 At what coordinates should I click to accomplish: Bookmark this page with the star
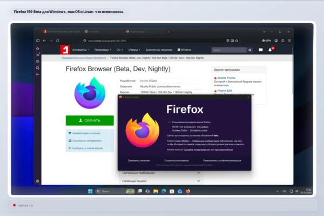click(237, 40)
